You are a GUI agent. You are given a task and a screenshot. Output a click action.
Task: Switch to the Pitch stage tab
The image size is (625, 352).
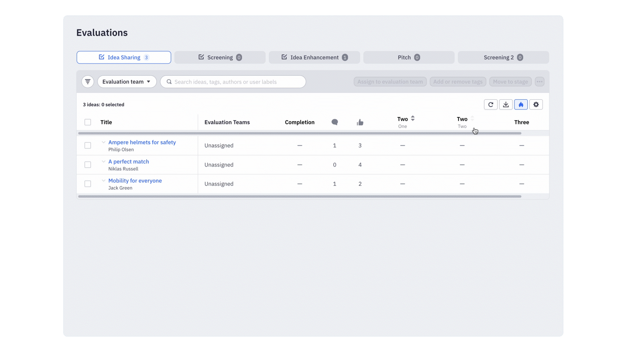[x=408, y=57]
